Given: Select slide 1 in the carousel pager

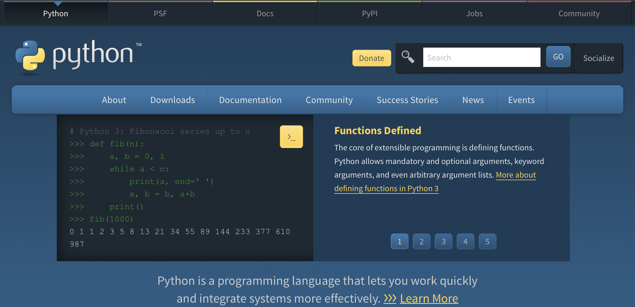Looking at the screenshot, I should [x=400, y=241].
